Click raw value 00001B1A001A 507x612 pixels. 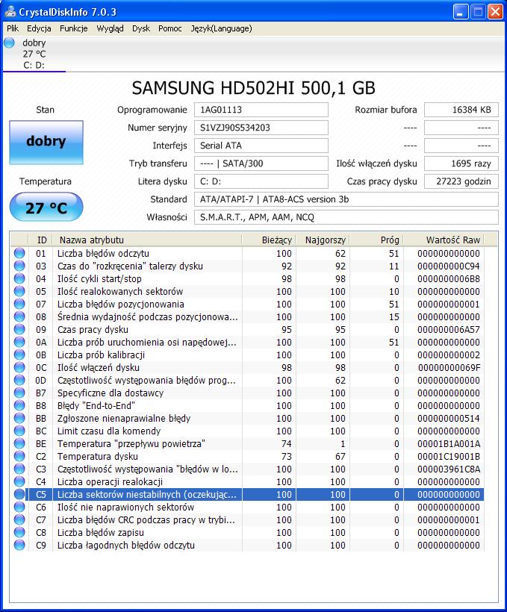tap(449, 444)
